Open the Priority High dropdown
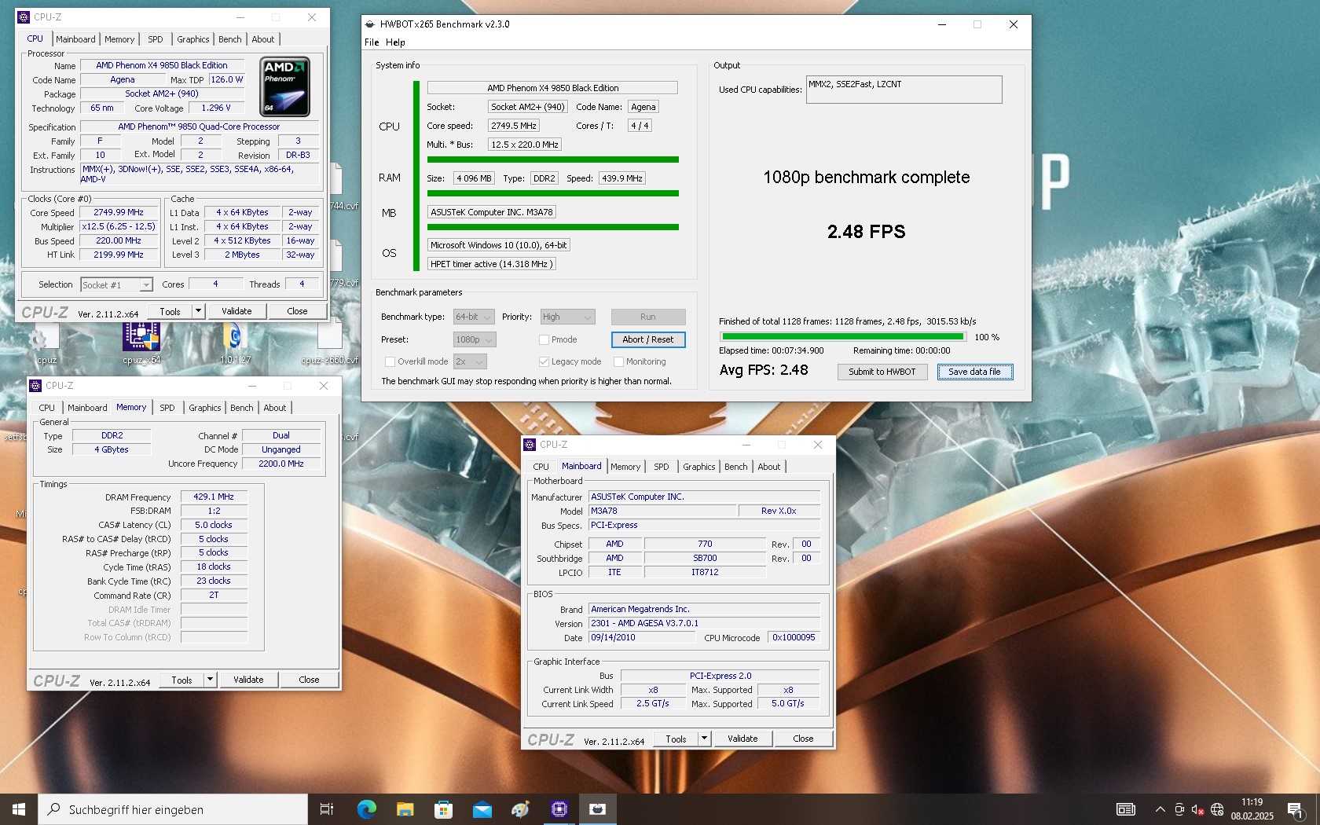 (567, 317)
